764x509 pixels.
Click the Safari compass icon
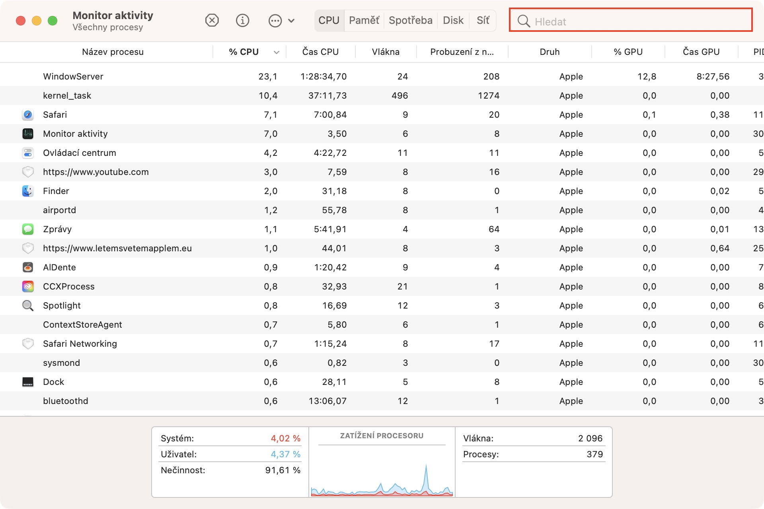click(27, 115)
